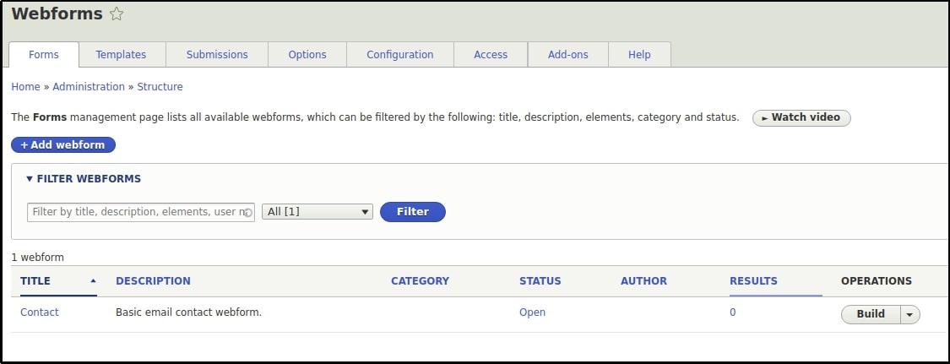
Task: Click the search icon in filter field
Action: click(x=247, y=213)
